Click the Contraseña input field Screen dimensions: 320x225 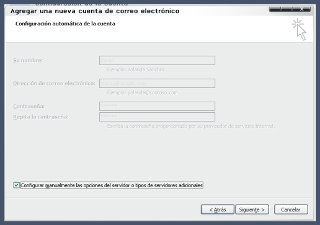(157, 106)
